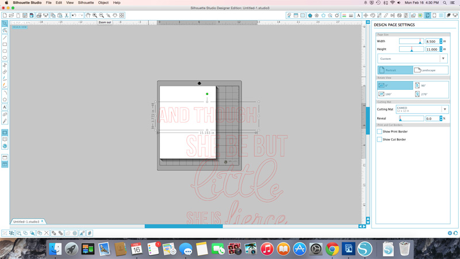Open the Silhouette menu
This screenshot has width=460, height=259.
point(86,3)
